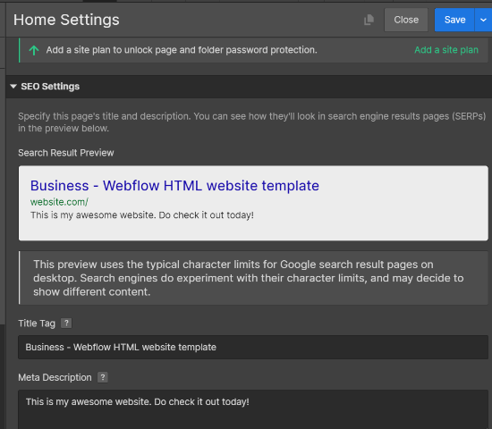Open the Save button dropdown arrow
The height and width of the screenshot is (429, 492).
pos(483,20)
